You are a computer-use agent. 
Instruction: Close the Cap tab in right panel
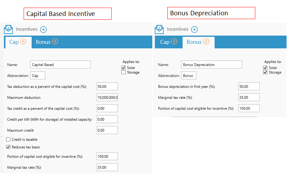[174, 42]
